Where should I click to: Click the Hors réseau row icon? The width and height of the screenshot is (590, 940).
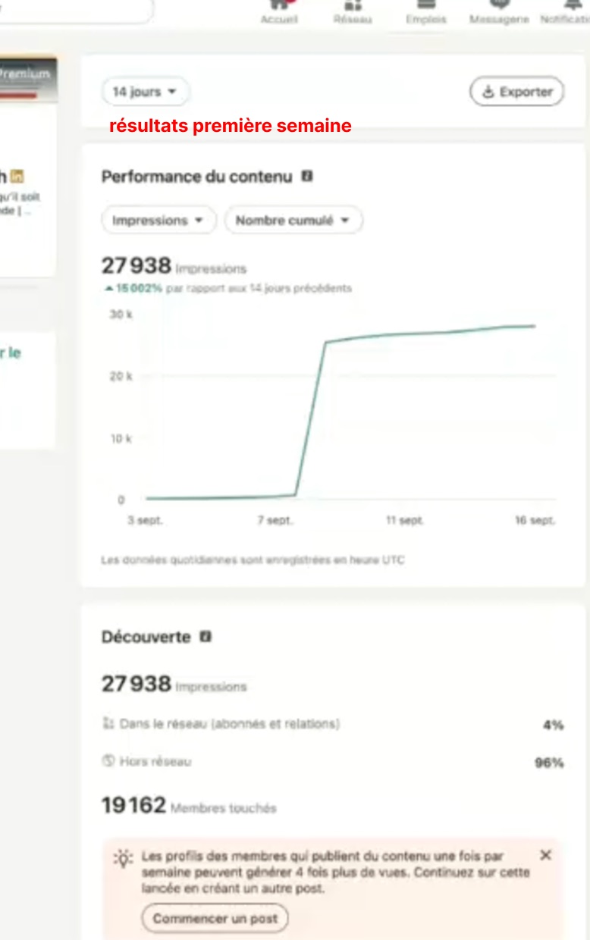108,761
